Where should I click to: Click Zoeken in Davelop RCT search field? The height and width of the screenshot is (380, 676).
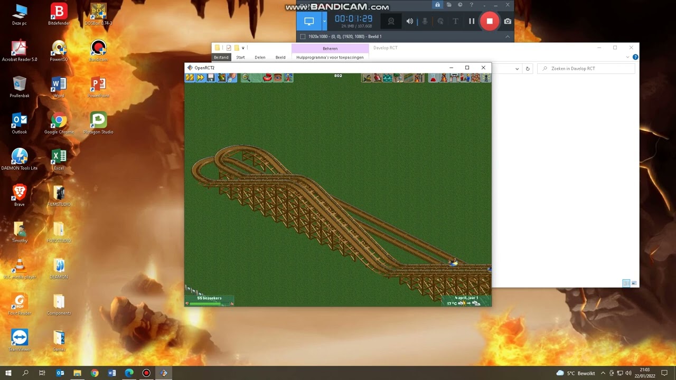click(x=586, y=69)
